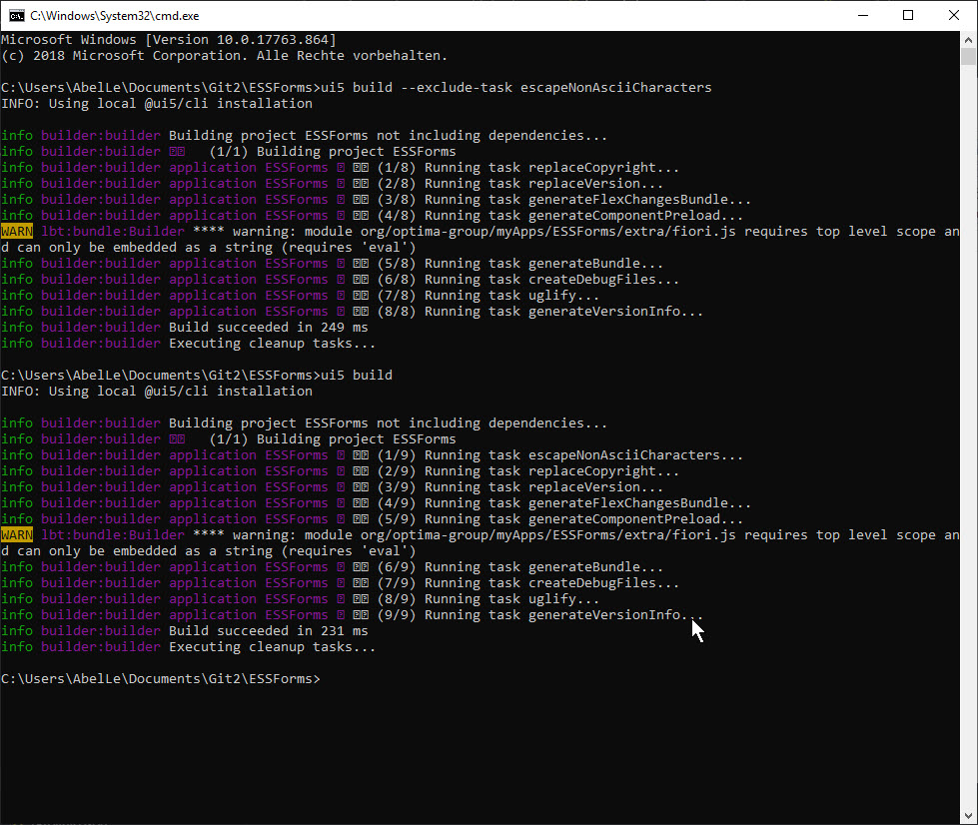Click the ESSForms label on uglify task line
Viewport: 978px width, 825px height.
(x=296, y=598)
